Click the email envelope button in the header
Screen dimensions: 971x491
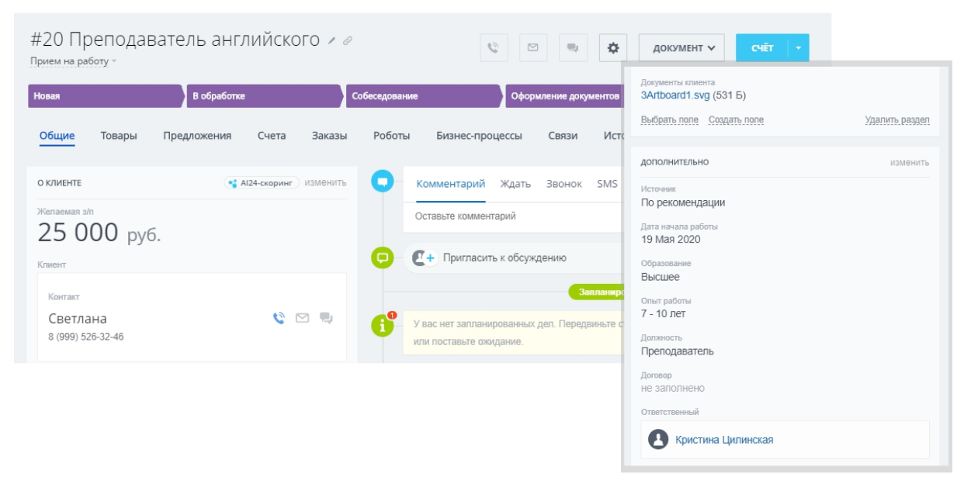coord(533,47)
